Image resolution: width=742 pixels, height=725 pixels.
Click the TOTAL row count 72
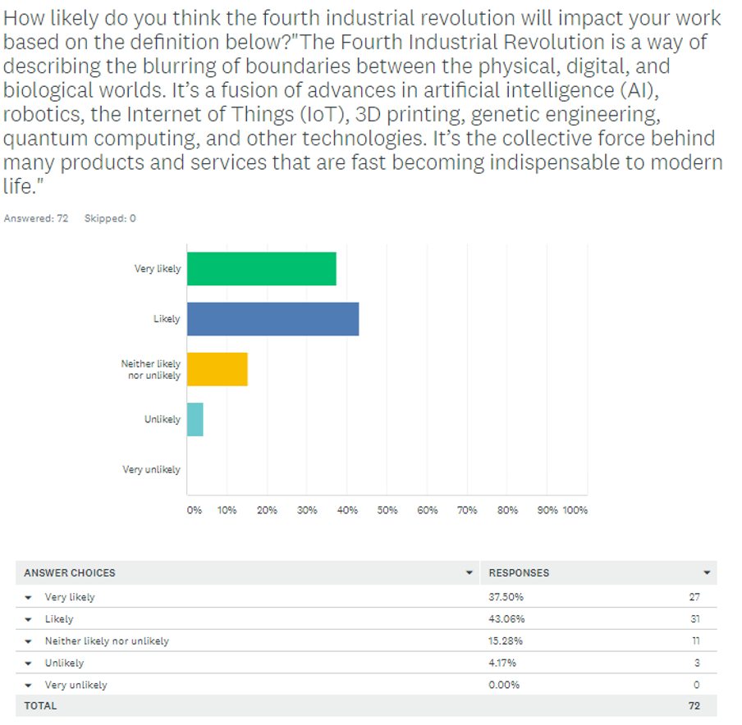[x=694, y=706]
